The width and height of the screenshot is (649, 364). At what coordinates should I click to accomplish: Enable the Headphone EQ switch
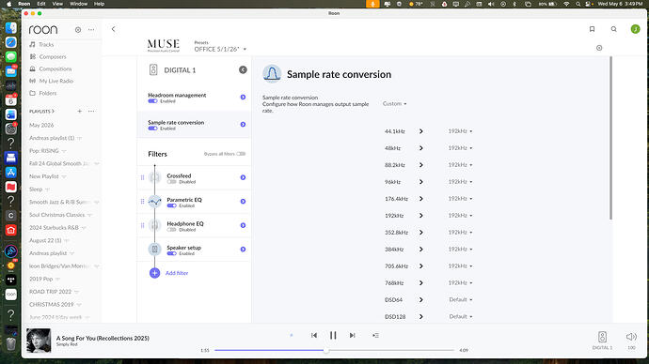tap(171, 230)
